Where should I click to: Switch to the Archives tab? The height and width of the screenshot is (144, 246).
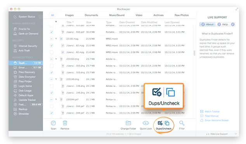[158, 15]
